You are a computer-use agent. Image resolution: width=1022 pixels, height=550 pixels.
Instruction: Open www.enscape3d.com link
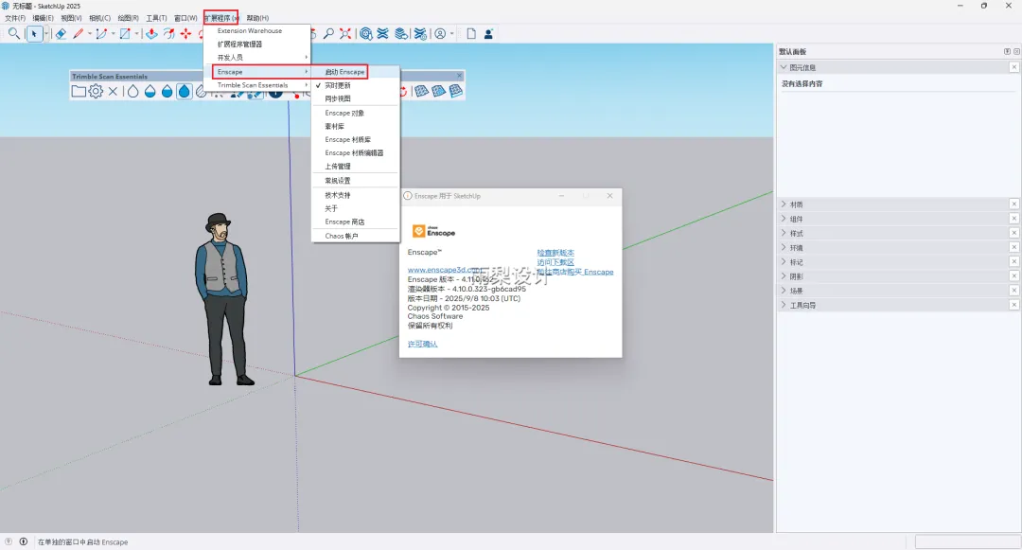coord(445,270)
